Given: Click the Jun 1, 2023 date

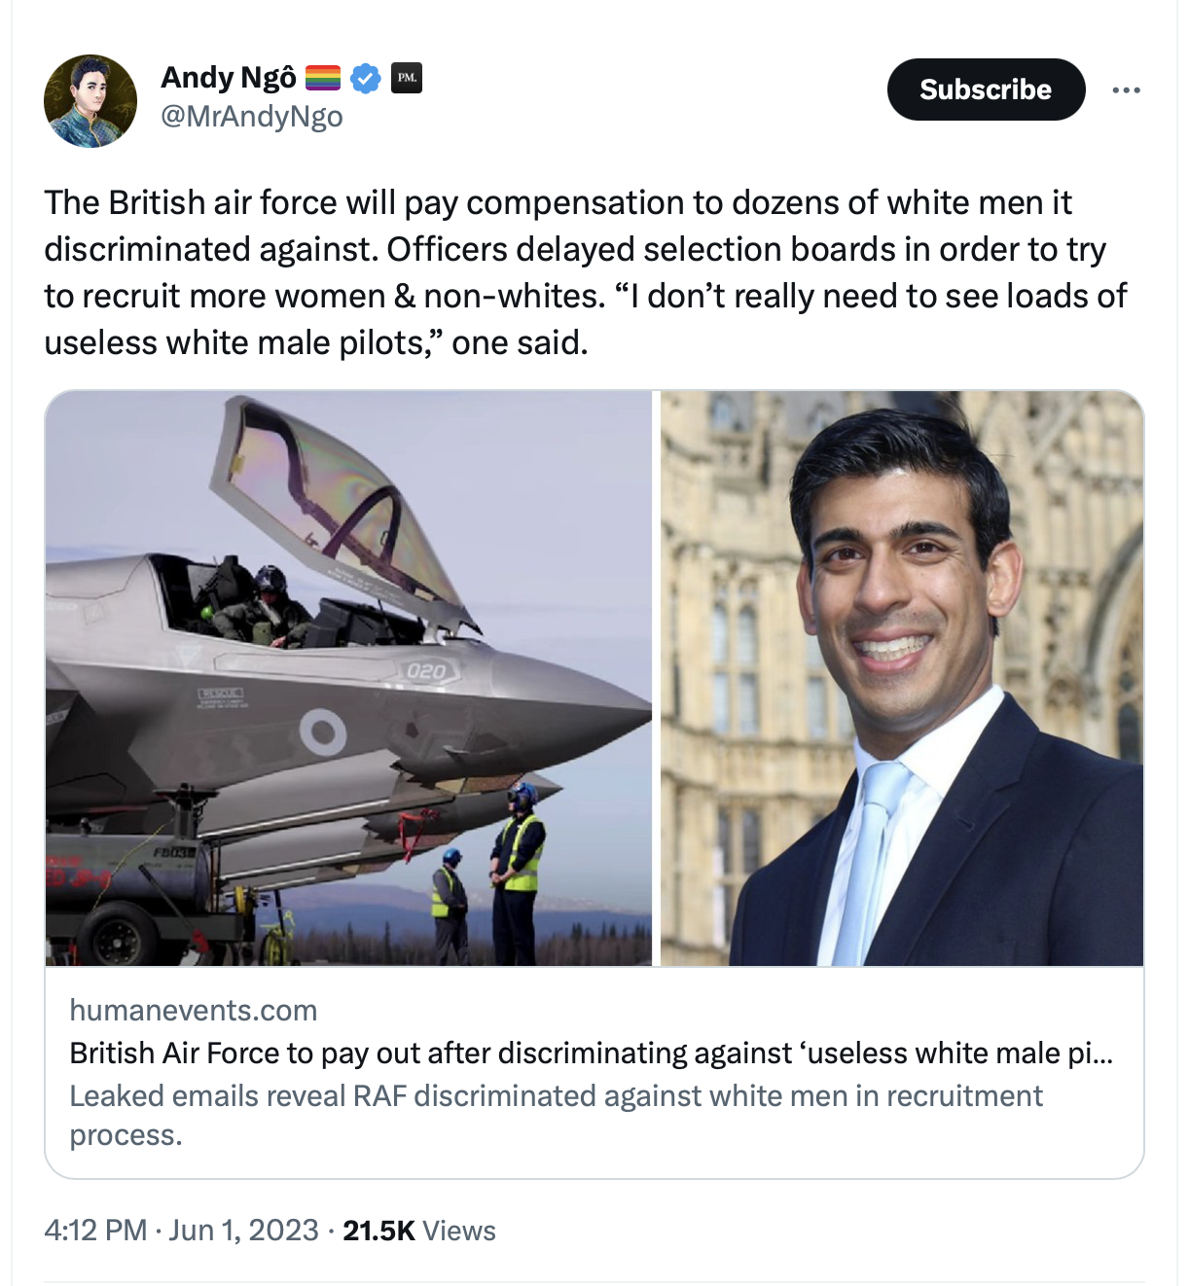Looking at the screenshot, I should (x=243, y=1230).
